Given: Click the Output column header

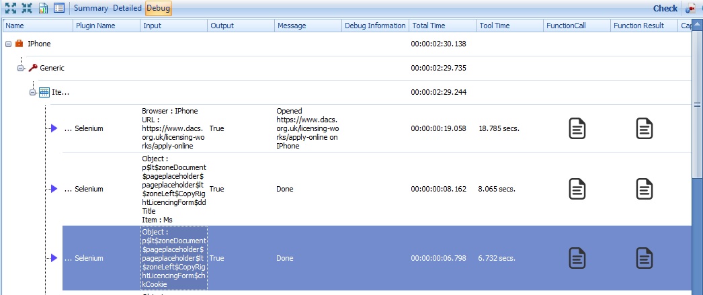Looking at the screenshot, I should pyautogui.click(x=241, y=26).
